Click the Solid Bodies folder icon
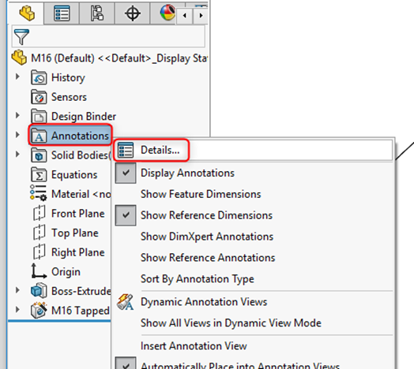414x369 pixels. coord(39,155)
